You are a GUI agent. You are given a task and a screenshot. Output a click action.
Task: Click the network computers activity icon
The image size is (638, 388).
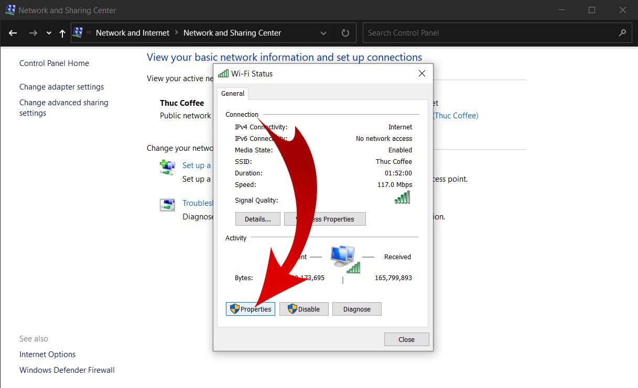click(345, 259)
